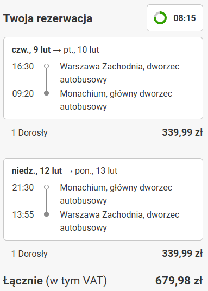Select the 16:30 departure time
208x291 pixels.
(23, 66)
